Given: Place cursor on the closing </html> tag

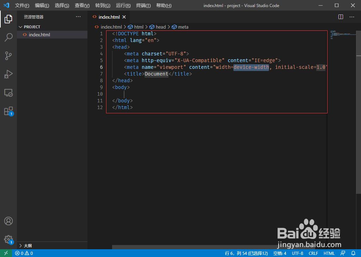Looking at the screenshot, I should coord(122,107).
